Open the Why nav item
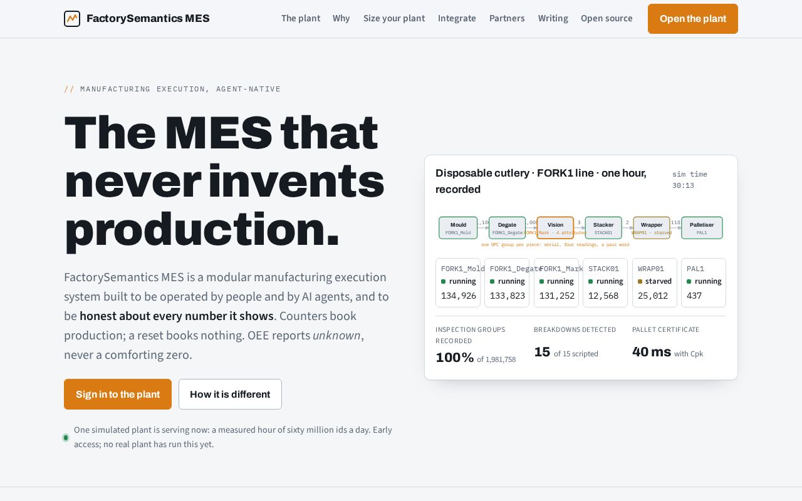 (x=341, y=19)
